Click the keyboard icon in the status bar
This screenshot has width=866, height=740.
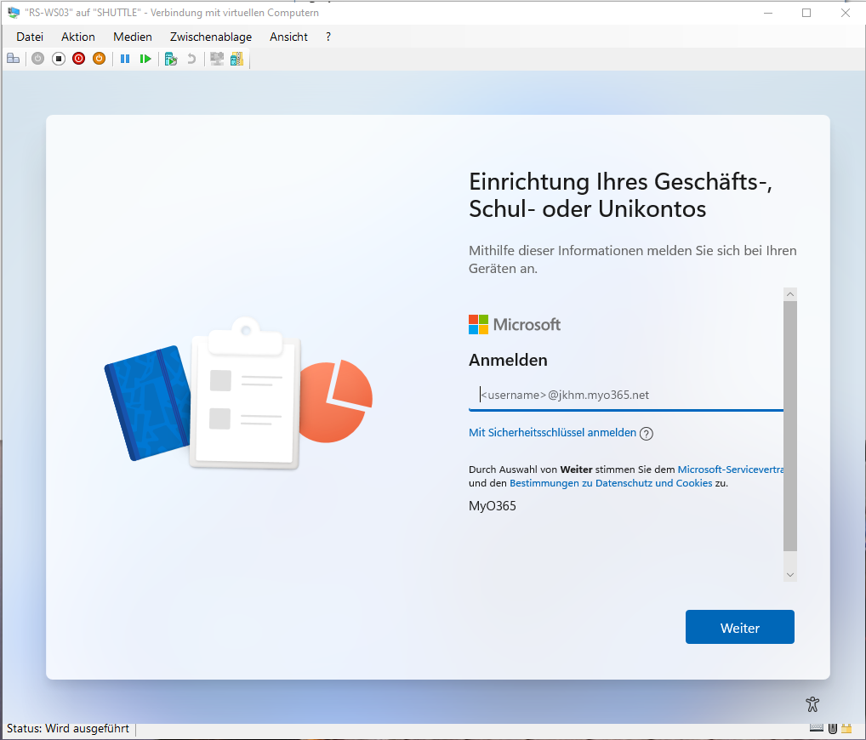(x=817, y=728)
